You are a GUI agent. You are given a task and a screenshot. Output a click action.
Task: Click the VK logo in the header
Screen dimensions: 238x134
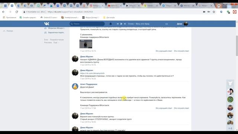tap(46, 24)
